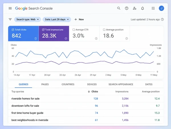
Task: Click help icon in Total impressions card
Action: [66, 39]
